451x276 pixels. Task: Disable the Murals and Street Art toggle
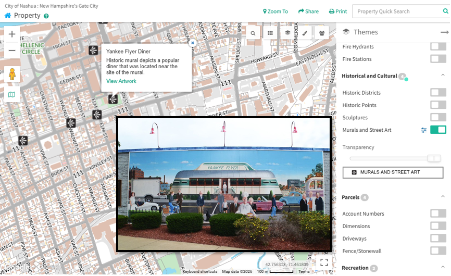(439, 130)
